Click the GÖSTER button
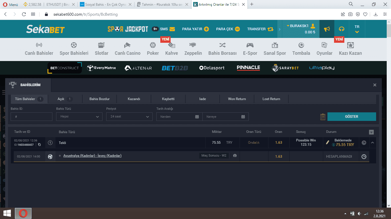 click(x=351, y=117)
